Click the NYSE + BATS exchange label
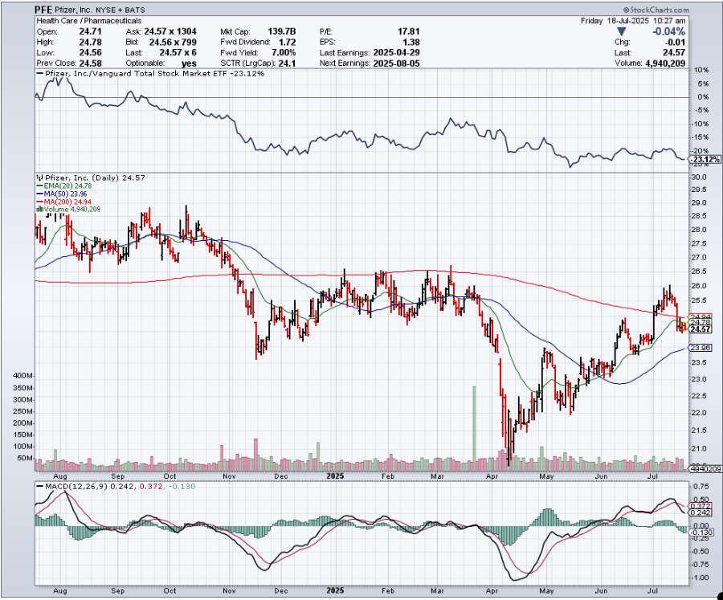Image resolution: width=723 pixels, height=600 pixels. click(120, 10)
